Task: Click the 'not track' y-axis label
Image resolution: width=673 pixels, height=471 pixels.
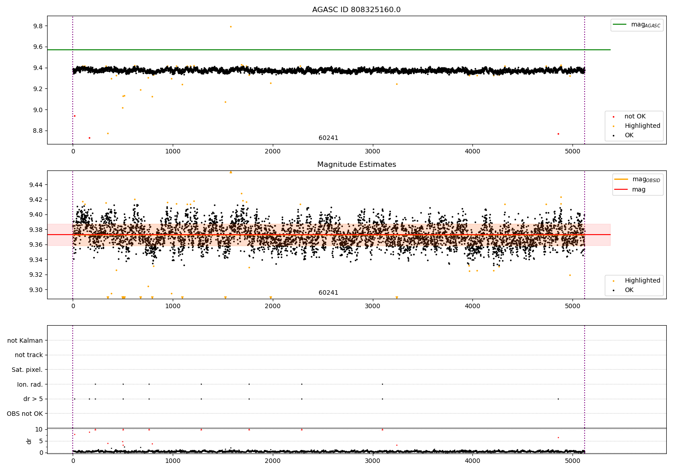Action: point(29,355)
